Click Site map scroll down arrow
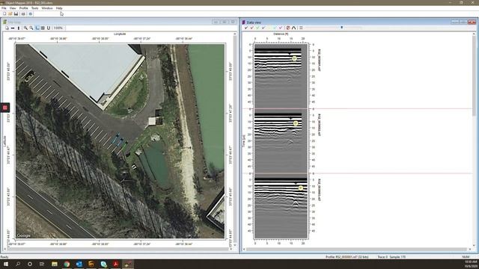The image size is (479, 269). click(234, 244)
